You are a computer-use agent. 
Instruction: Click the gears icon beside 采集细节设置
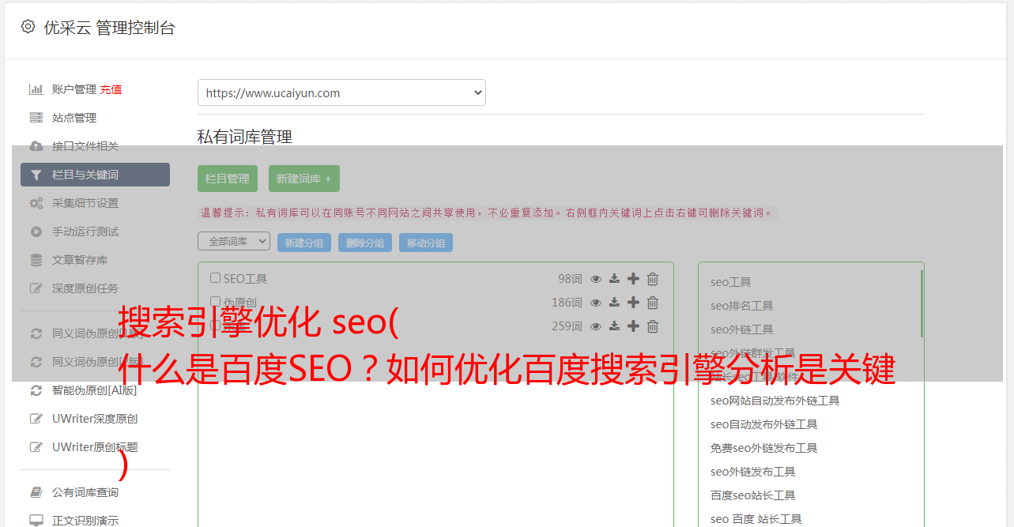[x=36, y=203]
